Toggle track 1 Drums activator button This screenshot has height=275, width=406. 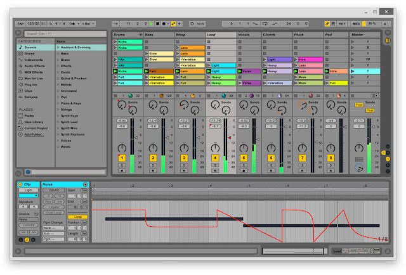(x=122, y=158)
